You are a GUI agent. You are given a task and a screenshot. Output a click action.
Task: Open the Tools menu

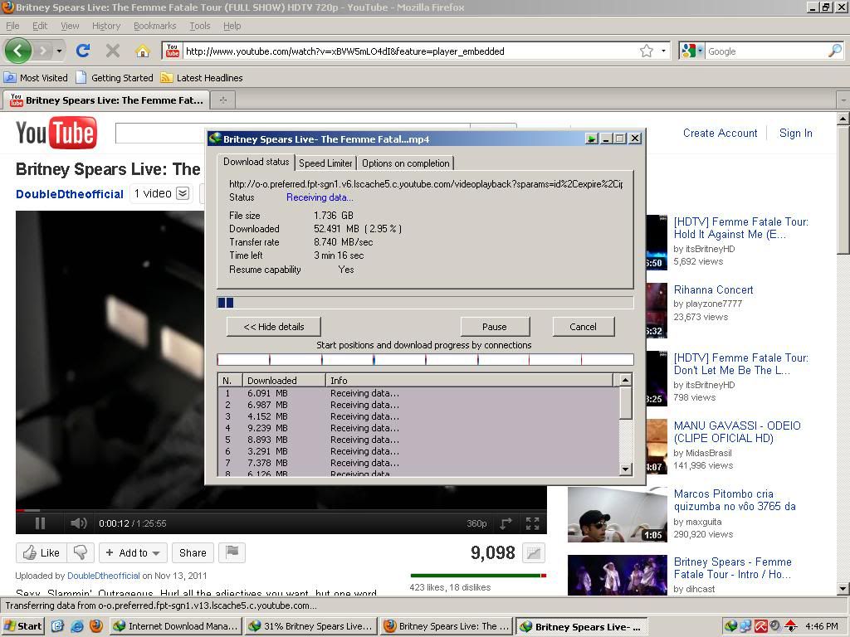point(199,26)
